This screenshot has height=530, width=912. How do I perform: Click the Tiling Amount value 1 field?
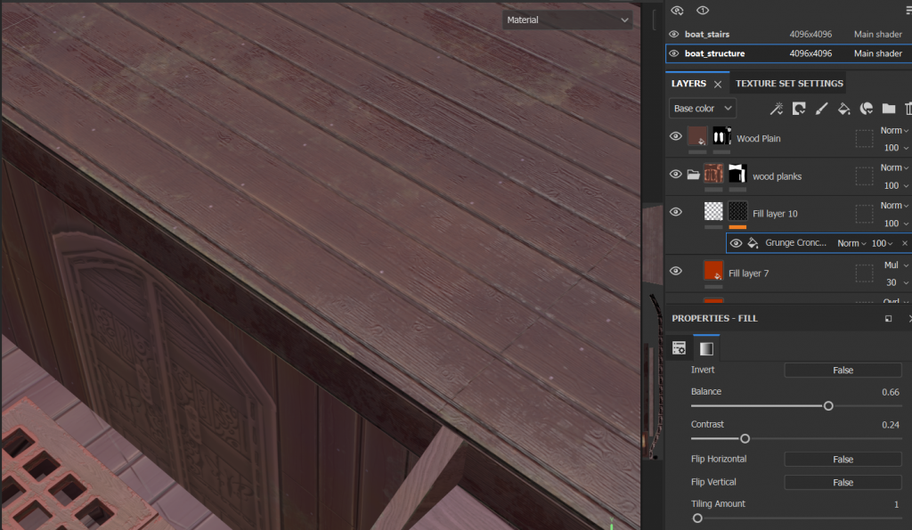point(896,504)
